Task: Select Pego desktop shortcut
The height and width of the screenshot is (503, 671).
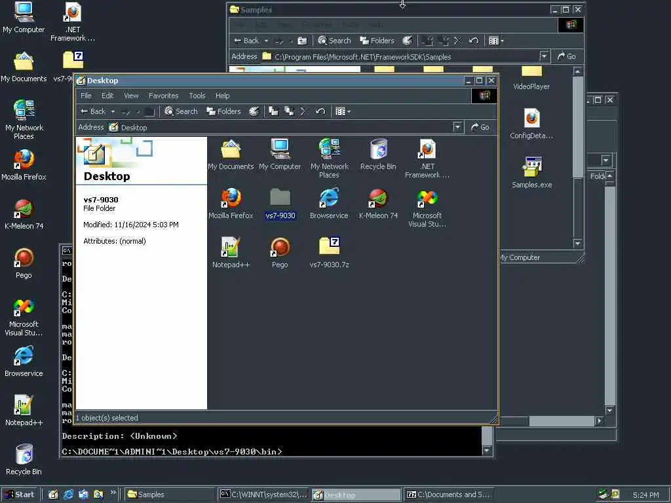Action: pyautogui.click(x=24, y=263)
